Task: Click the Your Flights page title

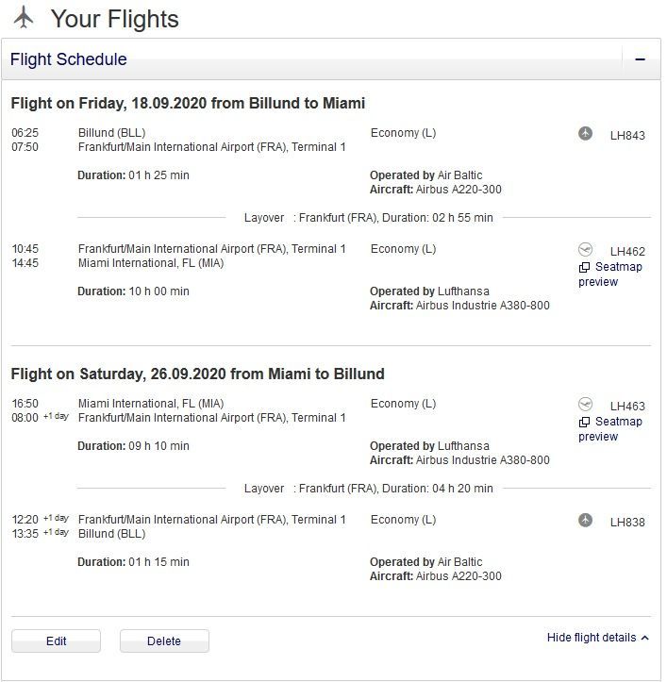Action: [114, 19]
